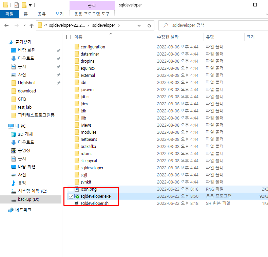This screenshot has width=268, height=257.
Task: Sort by the 크기 column header
Action: (x=251, y=37)
